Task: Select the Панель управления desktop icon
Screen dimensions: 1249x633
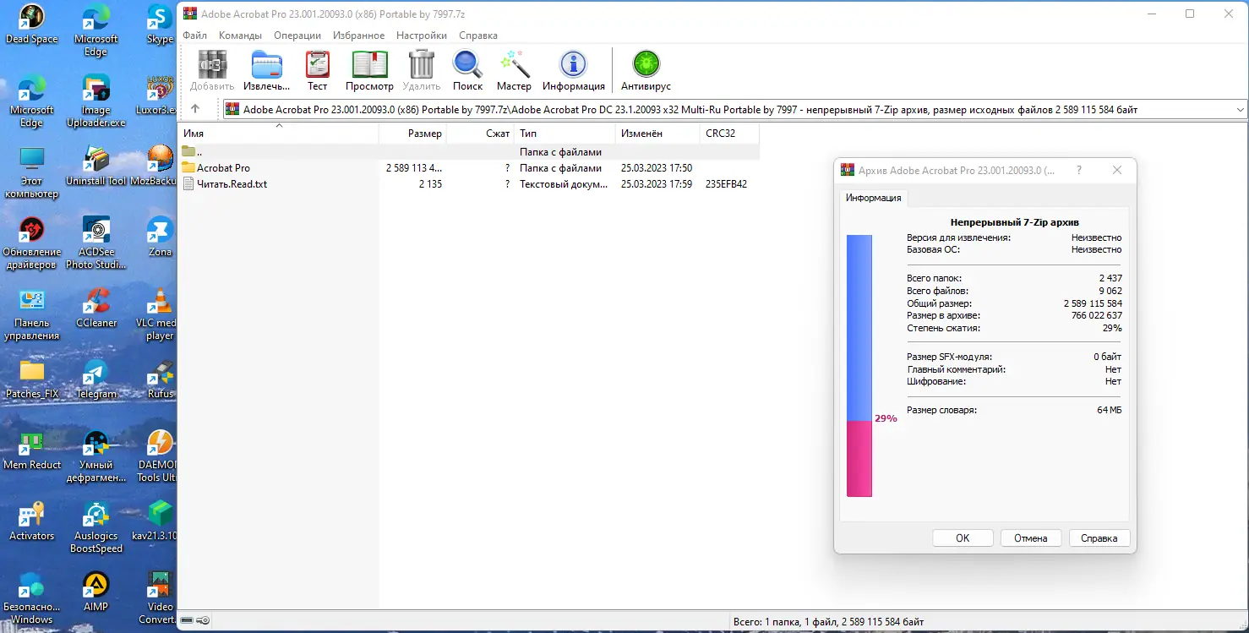Action: click(x=31, y=314)
